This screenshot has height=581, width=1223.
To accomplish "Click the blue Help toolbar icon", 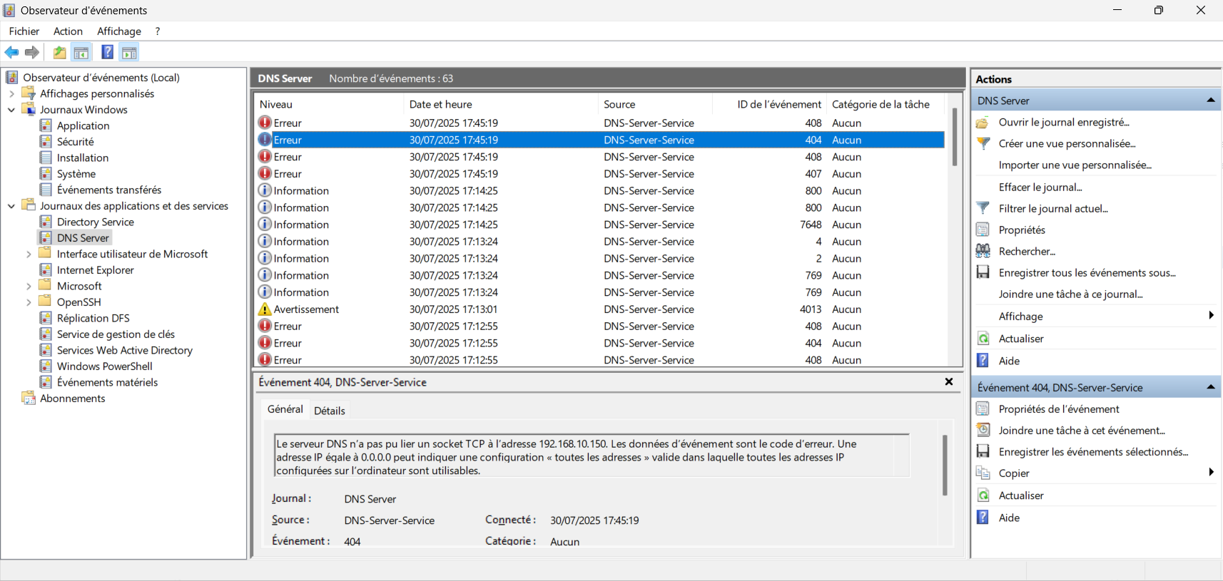I will click(107, 52).
